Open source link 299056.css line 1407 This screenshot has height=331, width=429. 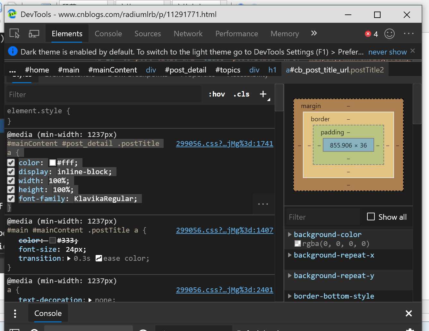[x=225, y=230]
